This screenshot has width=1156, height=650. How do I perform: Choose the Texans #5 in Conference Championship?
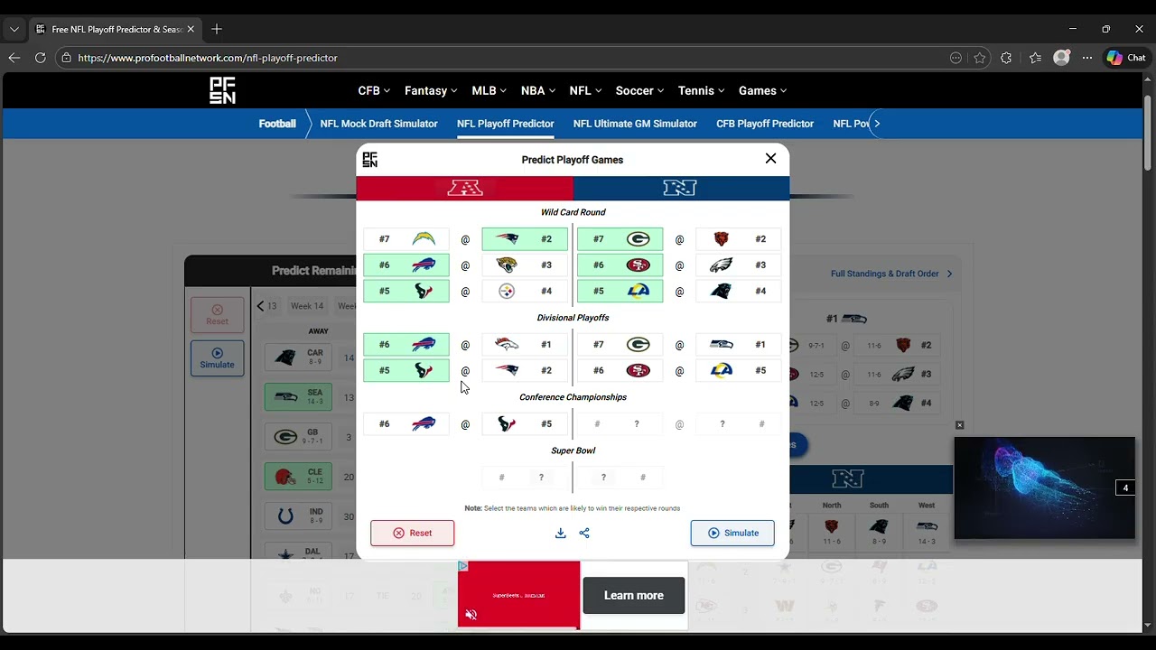[x=525, y=424]
